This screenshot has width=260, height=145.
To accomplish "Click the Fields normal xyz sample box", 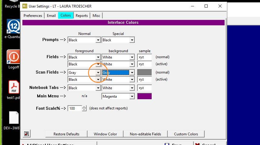I will click(x=144, y=57).
